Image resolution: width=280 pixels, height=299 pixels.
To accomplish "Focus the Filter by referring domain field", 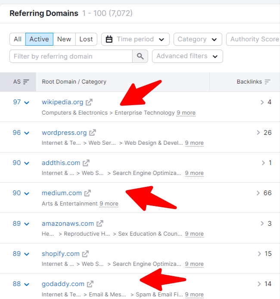I will (71, 56).
